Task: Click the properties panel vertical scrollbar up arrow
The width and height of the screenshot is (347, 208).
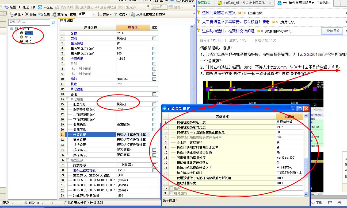Action: [x=192, y=27]
